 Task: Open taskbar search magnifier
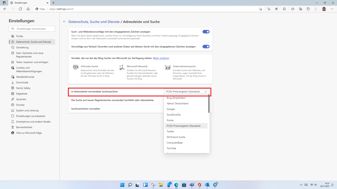(x=130, y=185)
